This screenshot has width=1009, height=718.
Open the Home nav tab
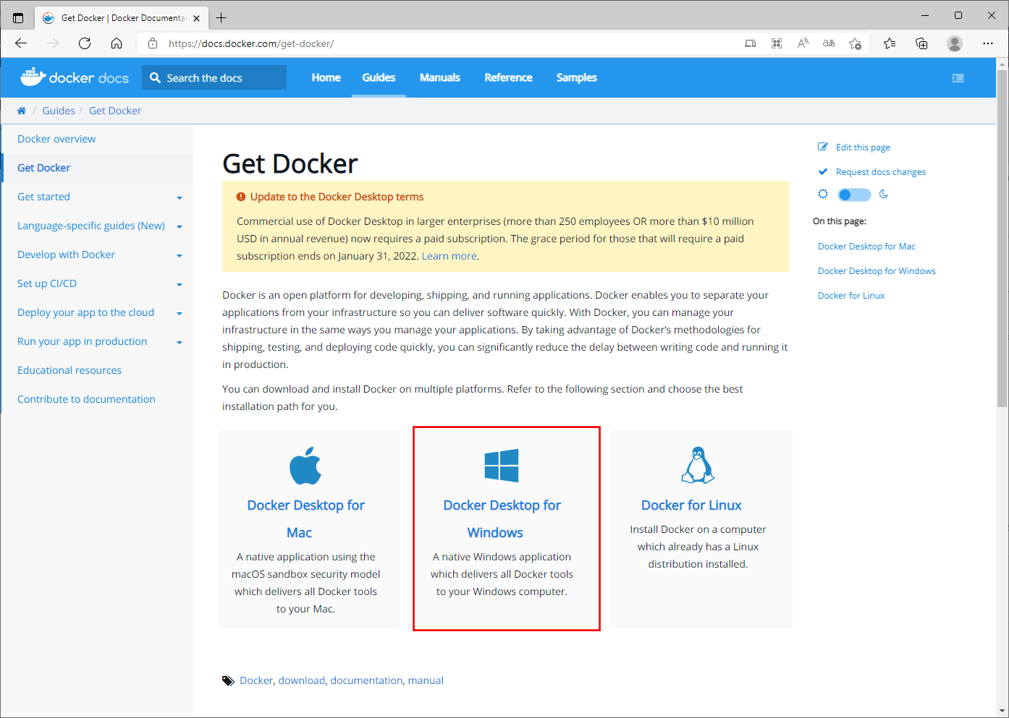(326, 77)
